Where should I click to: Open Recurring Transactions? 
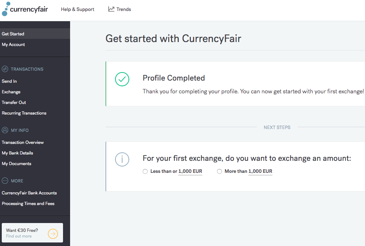pos(24,113)
